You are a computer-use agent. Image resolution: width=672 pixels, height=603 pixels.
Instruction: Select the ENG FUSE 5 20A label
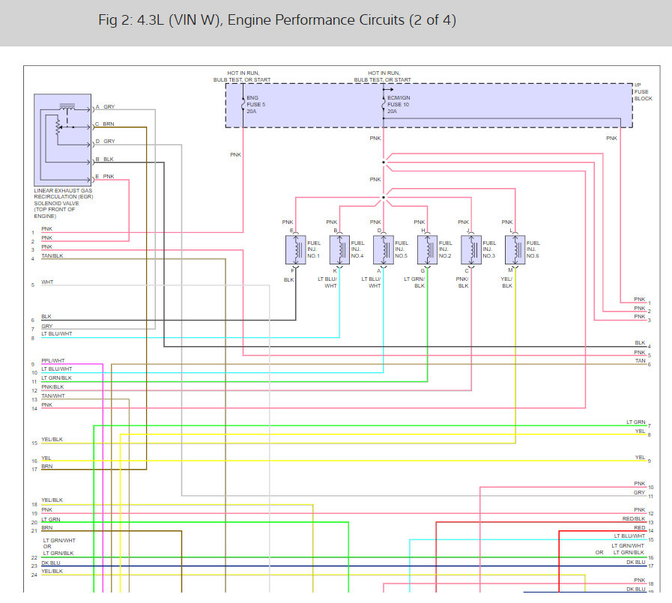point(256,105)
